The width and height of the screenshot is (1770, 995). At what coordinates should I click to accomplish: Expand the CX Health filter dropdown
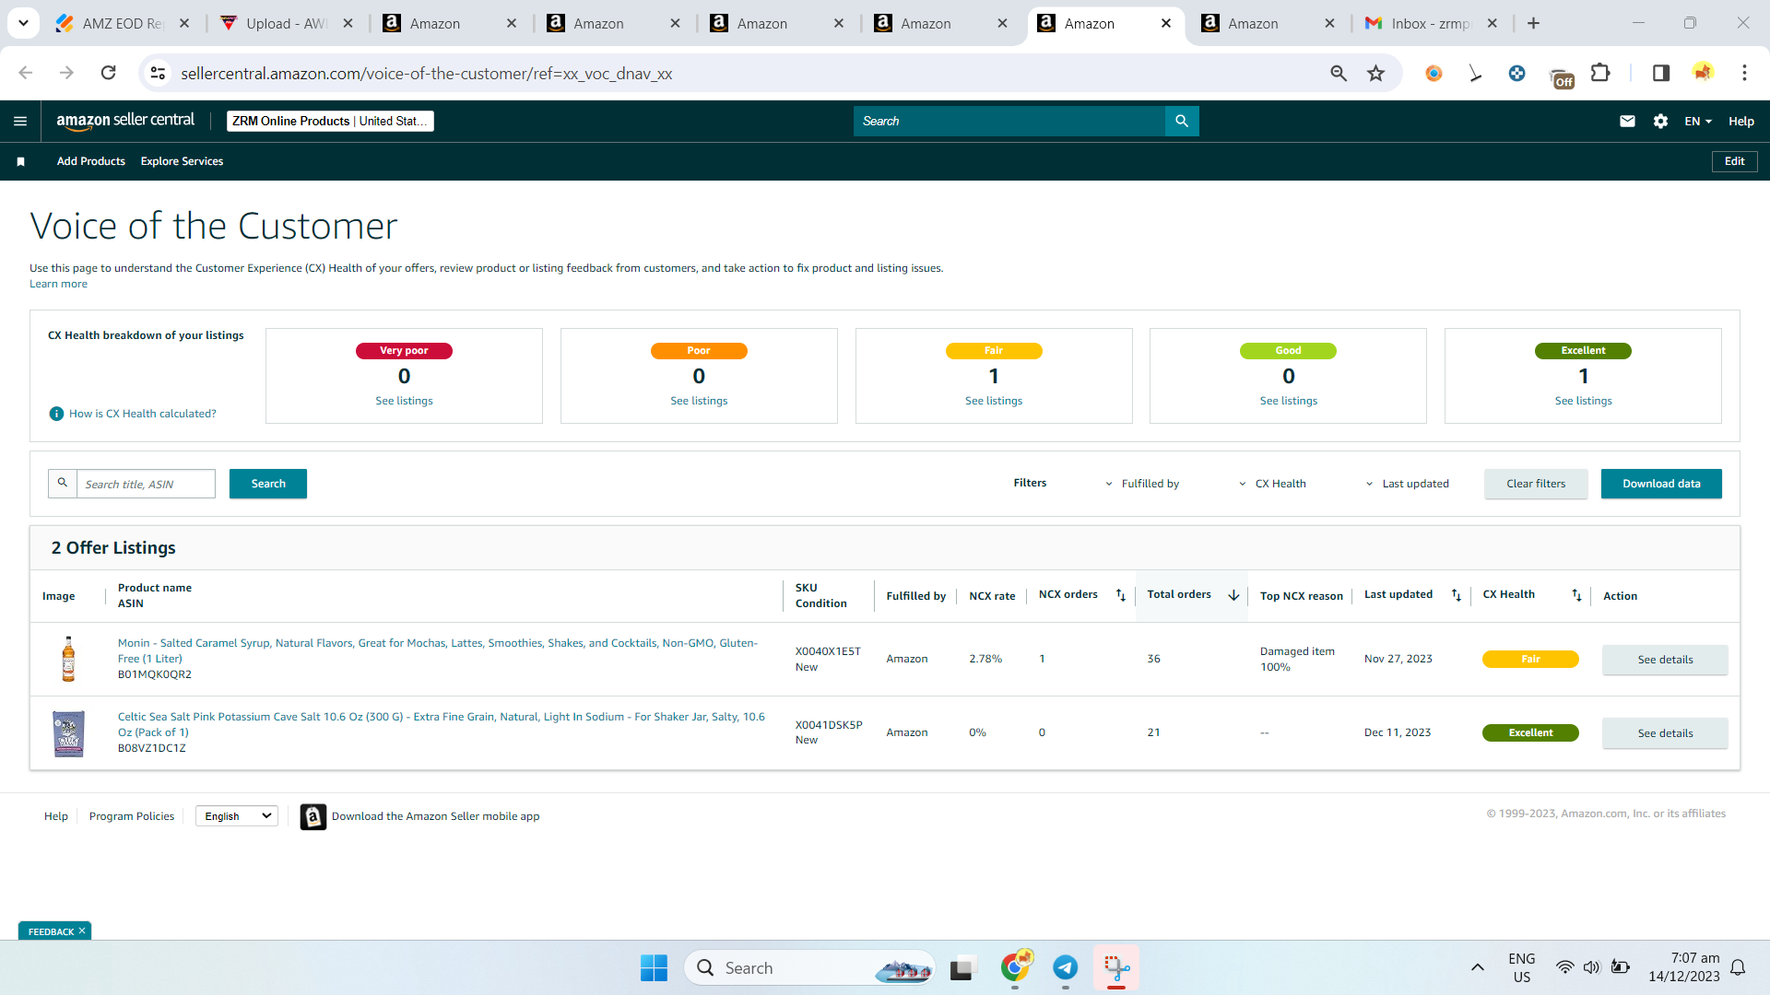1272,484
